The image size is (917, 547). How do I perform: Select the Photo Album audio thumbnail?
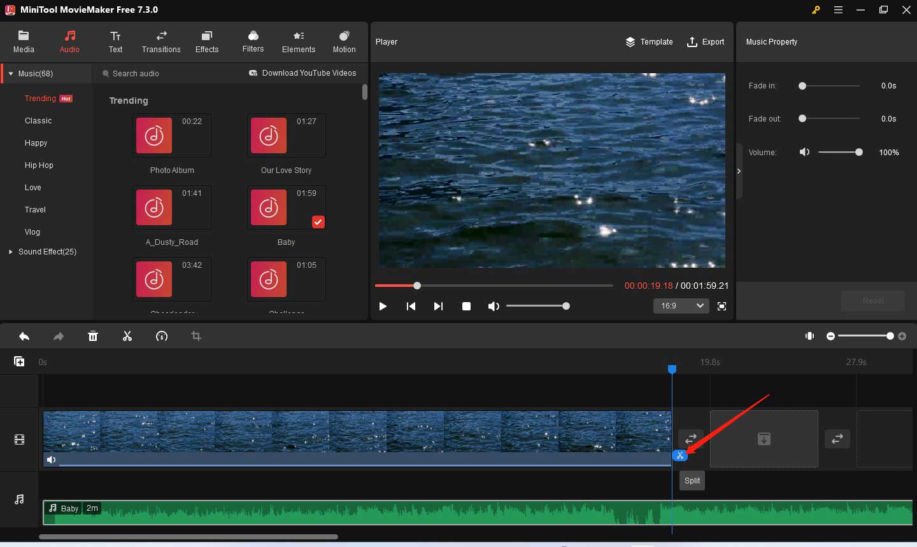pos(172,135)
